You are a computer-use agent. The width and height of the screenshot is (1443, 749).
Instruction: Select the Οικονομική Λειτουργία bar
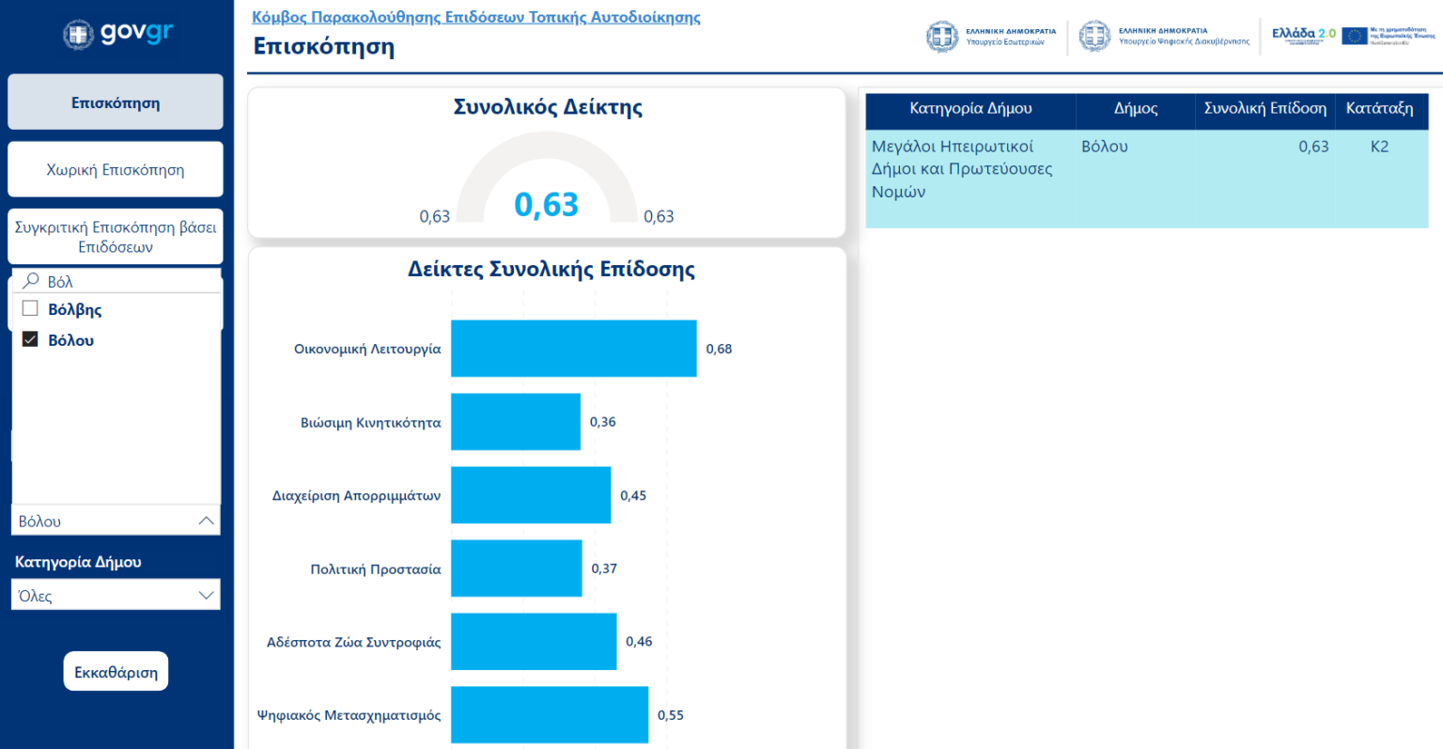click(x=573, y=349)
